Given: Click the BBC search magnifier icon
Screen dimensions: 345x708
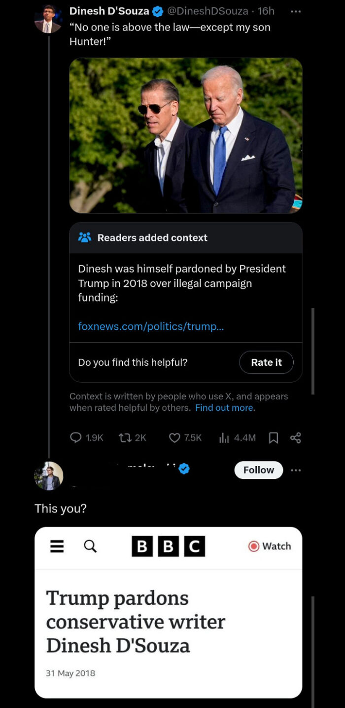Looking at the screenshot, I should 90,546.
